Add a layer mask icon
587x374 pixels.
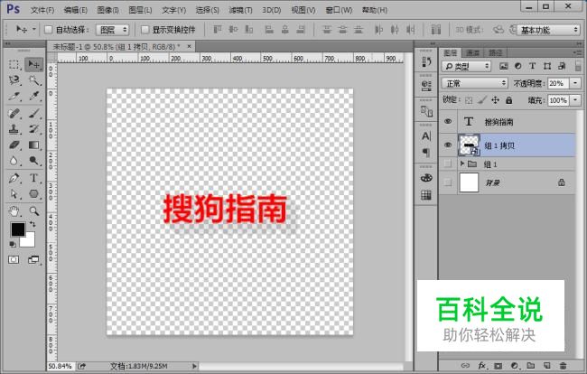pos(498,365)
